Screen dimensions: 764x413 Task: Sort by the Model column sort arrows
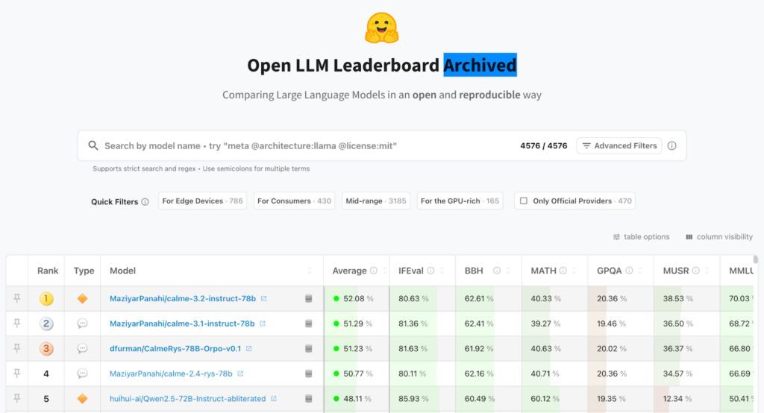[310, 271]
